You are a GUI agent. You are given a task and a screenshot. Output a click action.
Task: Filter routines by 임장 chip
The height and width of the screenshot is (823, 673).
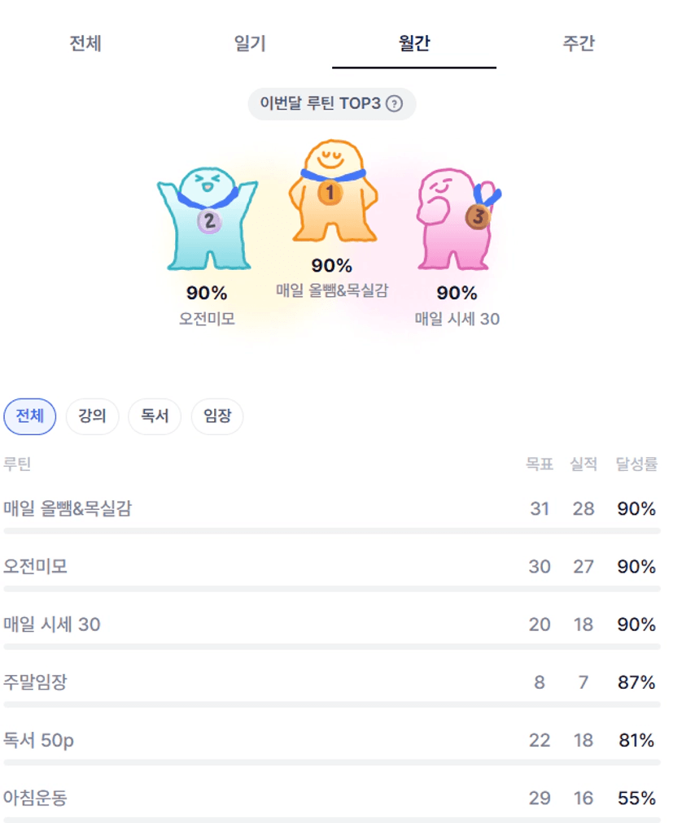[x=217, y=416]
